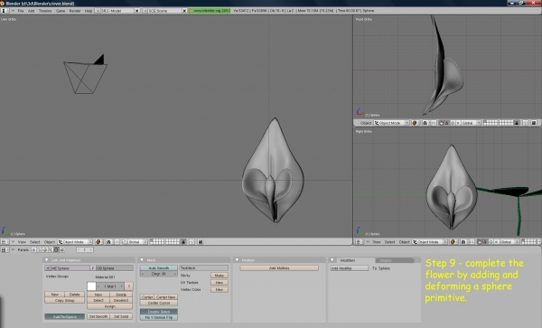Open pivot selector in front viewport header
This screenshot has height=328, width=542.
click(x=425, y=123)
